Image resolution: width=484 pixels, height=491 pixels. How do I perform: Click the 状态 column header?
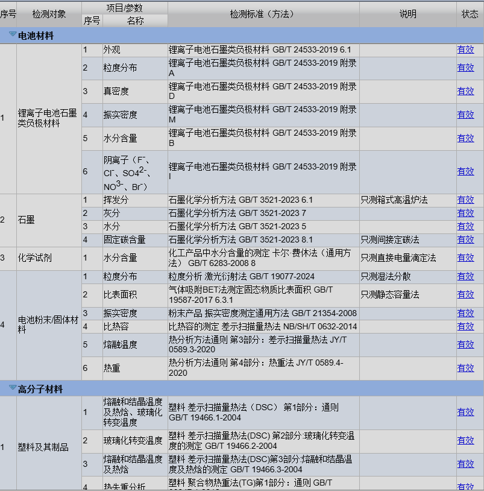[470, 14]
